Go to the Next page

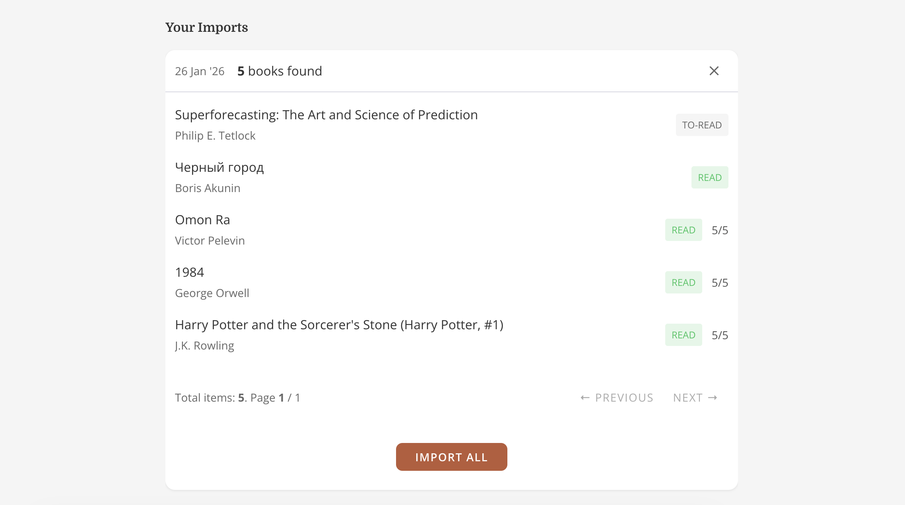[x=695, y=398]
